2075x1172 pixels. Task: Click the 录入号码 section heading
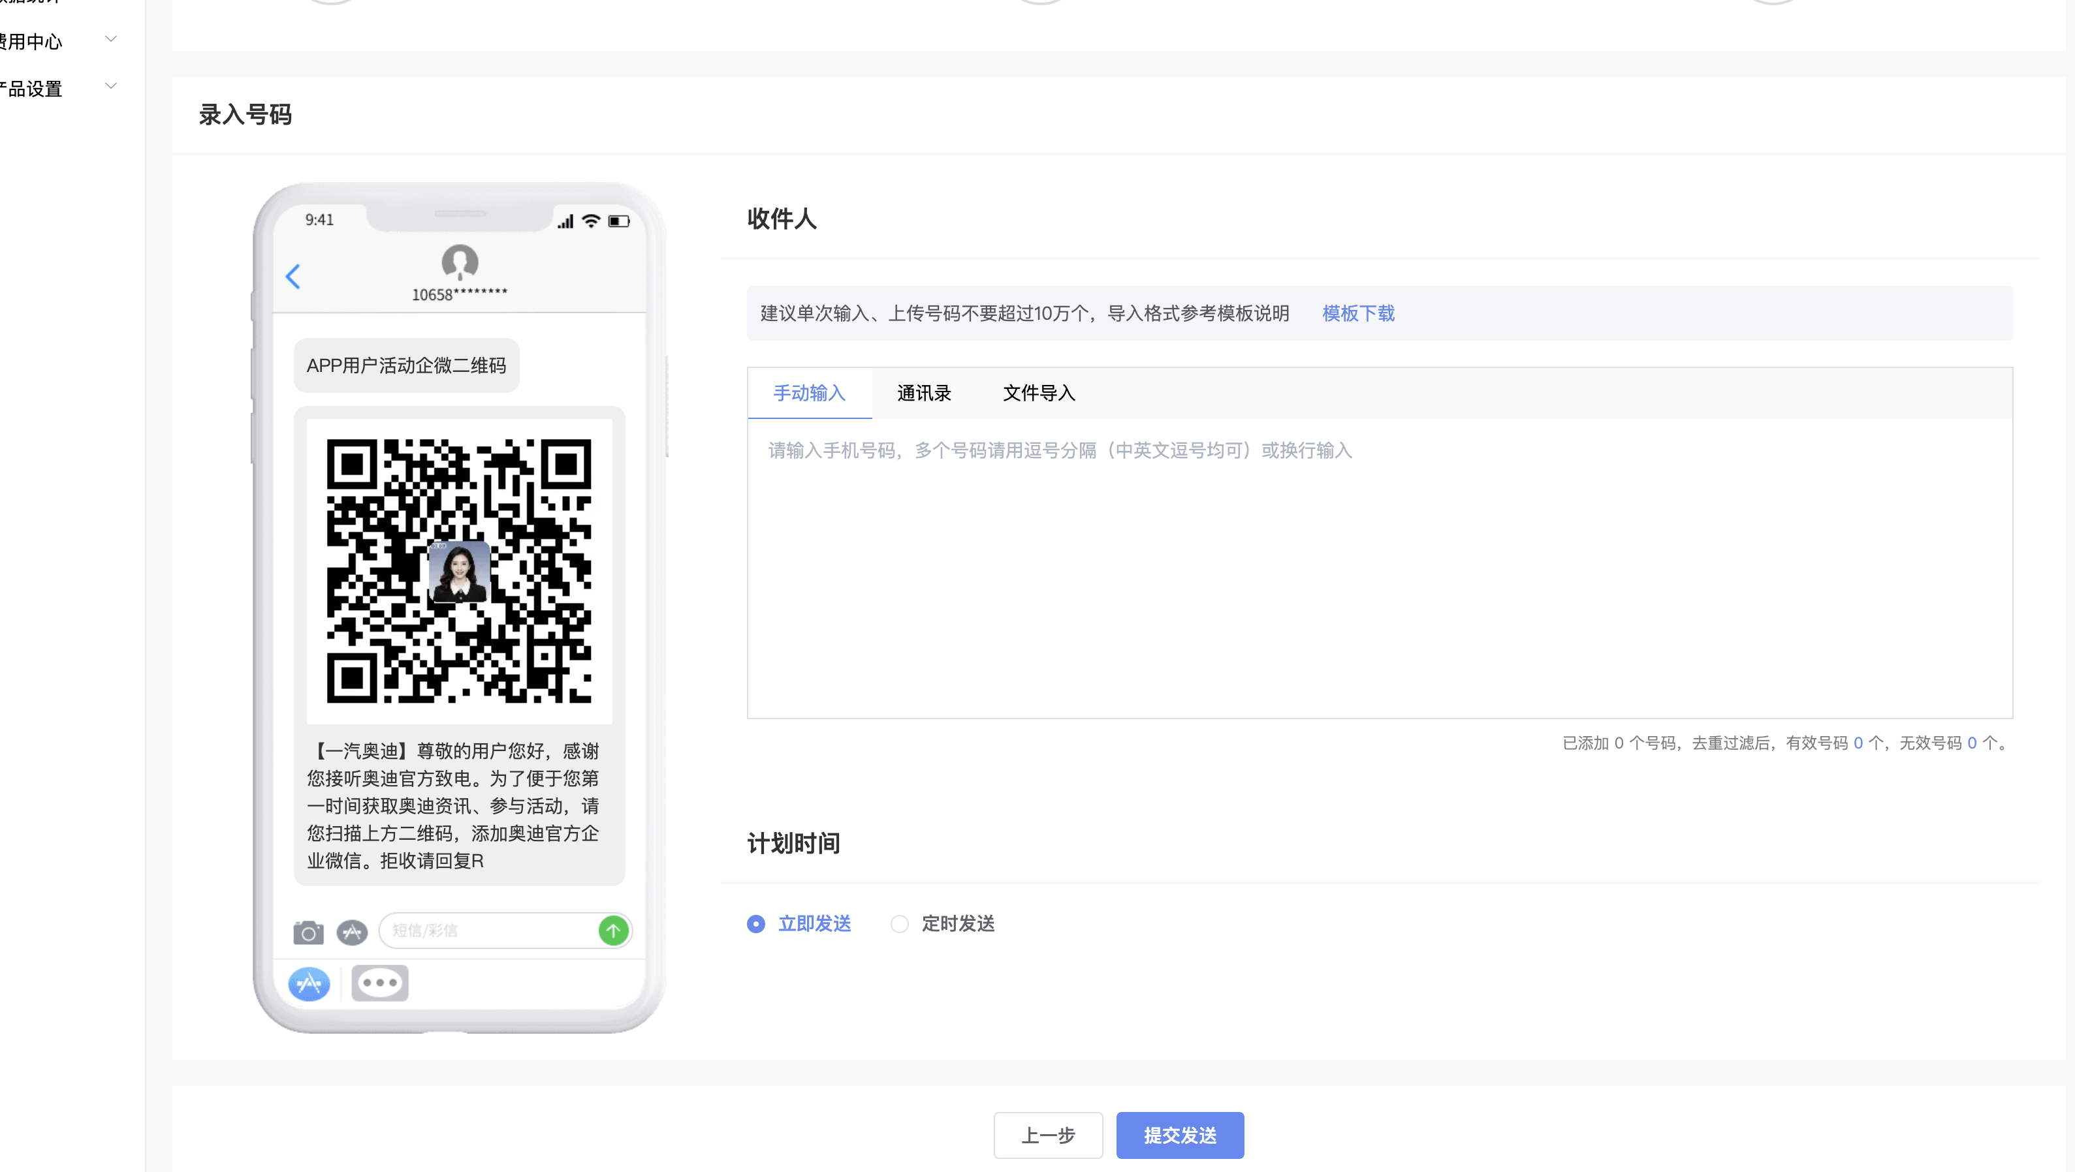246,114
